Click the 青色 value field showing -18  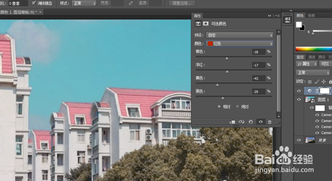(259, 52)
